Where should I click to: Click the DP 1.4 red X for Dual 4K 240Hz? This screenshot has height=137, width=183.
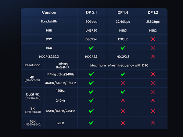pos(123,100)
